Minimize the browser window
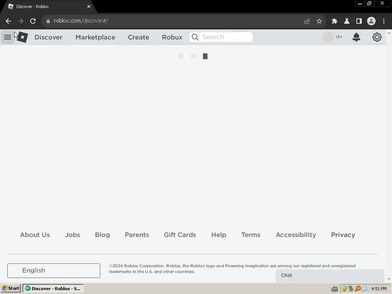This screenshot has width=392, height=294. (359, 3)
